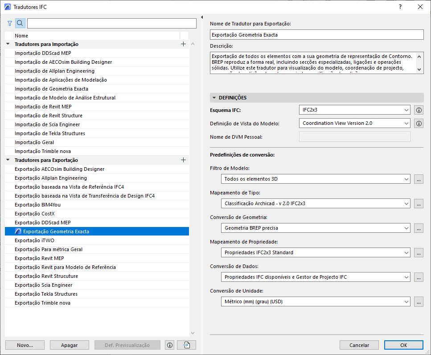Add new export translator with plus icon
This screenshot has width=431, height=355.
pos(183,160)
